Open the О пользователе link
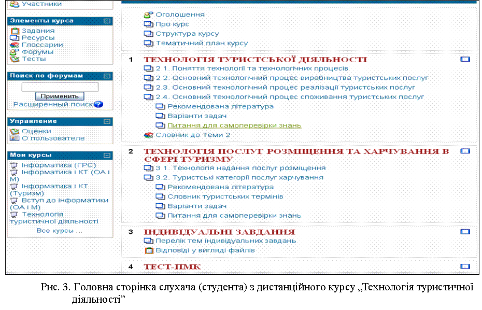 (53, 138)
